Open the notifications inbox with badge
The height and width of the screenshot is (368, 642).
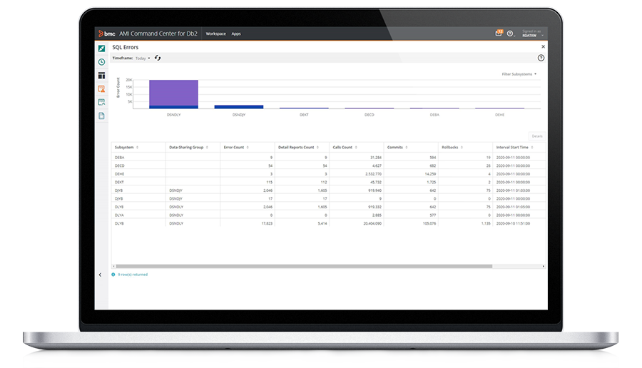tap(499, 34)
